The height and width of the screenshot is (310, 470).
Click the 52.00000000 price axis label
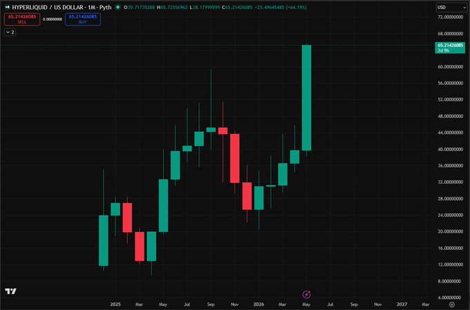pos(450,99)
